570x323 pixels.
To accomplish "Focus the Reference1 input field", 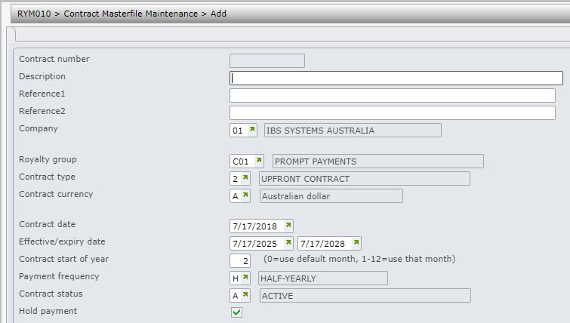I will 393,96.
